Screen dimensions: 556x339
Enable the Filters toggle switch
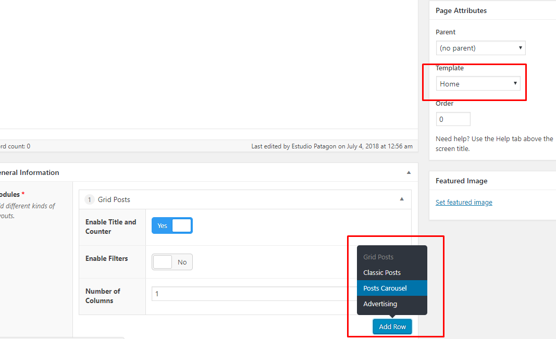tap(172, 262)
